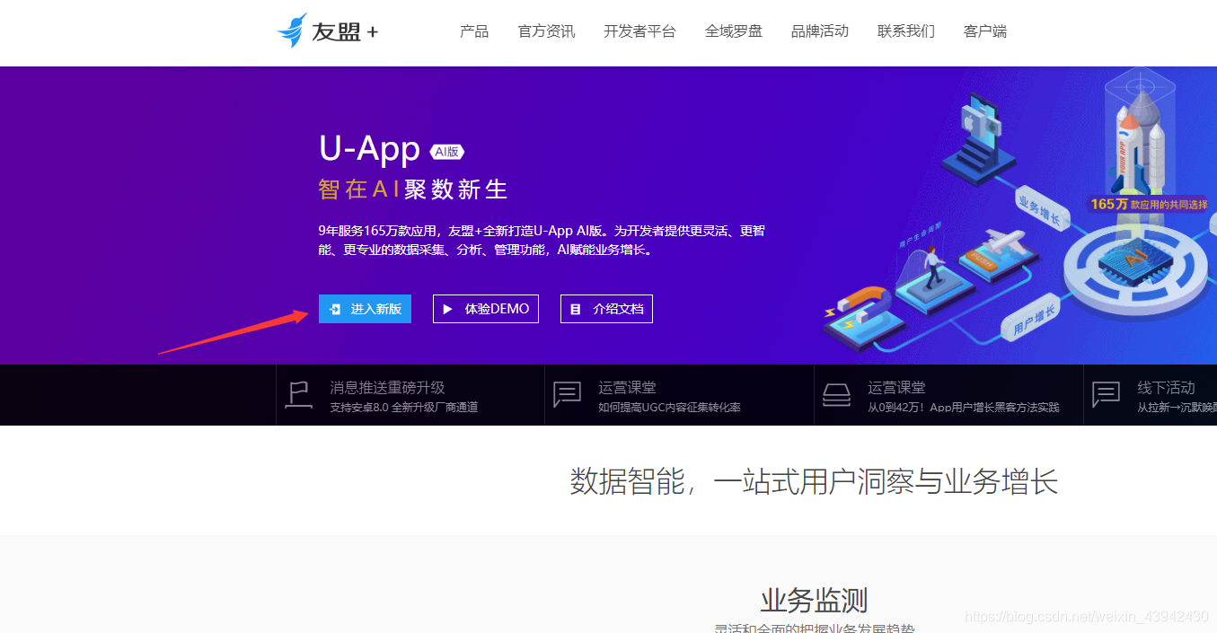The height and width of the screenshot is (633, 1217).
Task: Click 联系我们 in the header
Action: pos(906,31)
